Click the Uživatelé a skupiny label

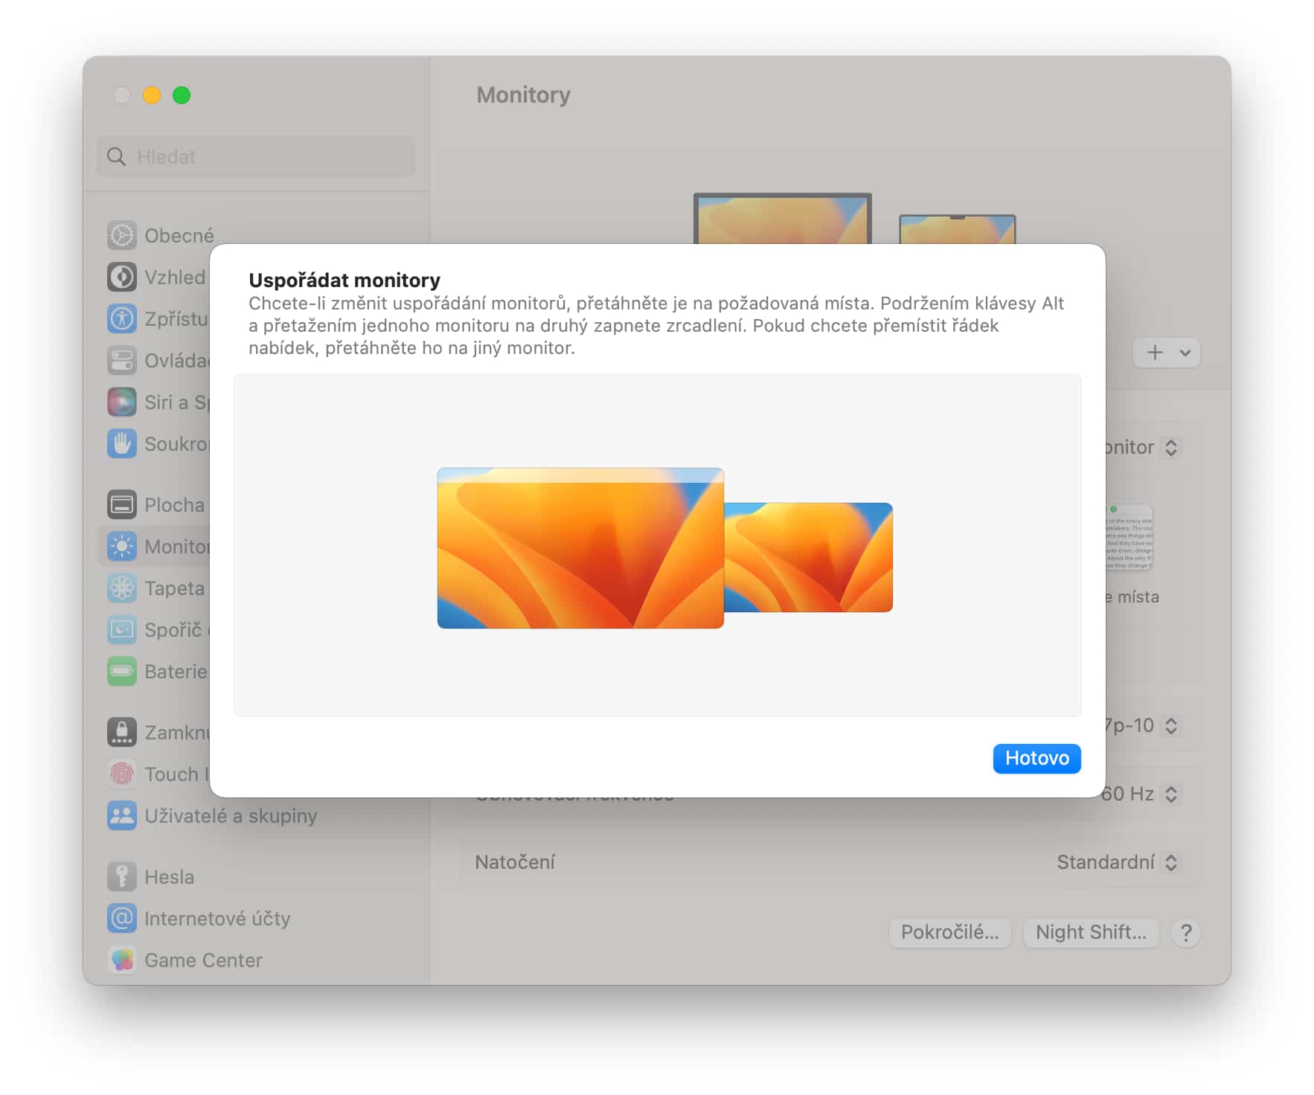tap(231, 816)
